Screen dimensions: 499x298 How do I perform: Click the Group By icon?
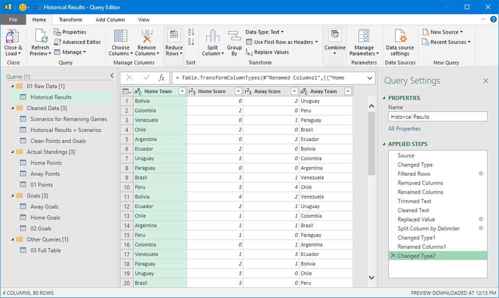point(235,35)
